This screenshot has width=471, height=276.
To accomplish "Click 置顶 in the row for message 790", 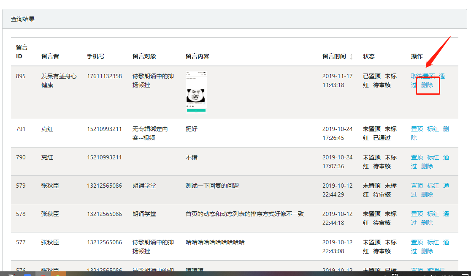I will [417, 157].
